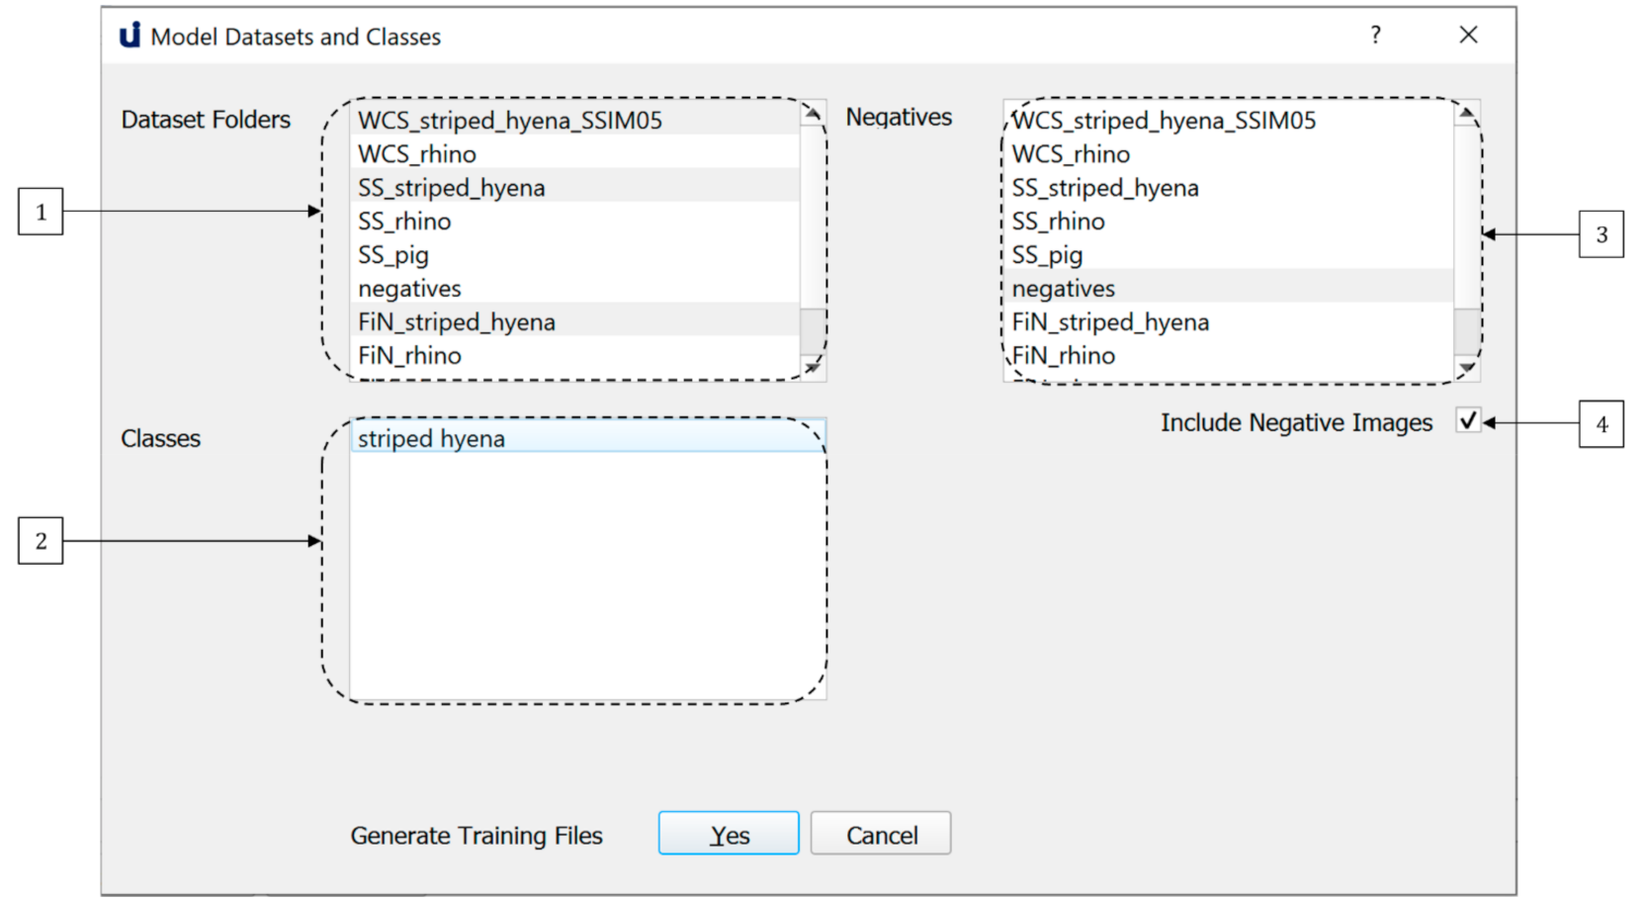Click the Negatives list scrollbar thumb

[1467, 329]
